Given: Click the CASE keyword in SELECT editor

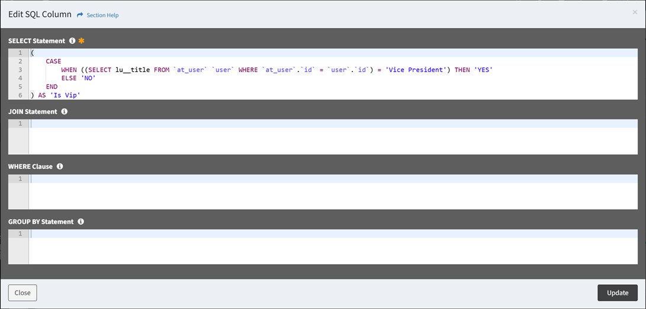Looking at the screenshot, I should (x=53, y=61).
